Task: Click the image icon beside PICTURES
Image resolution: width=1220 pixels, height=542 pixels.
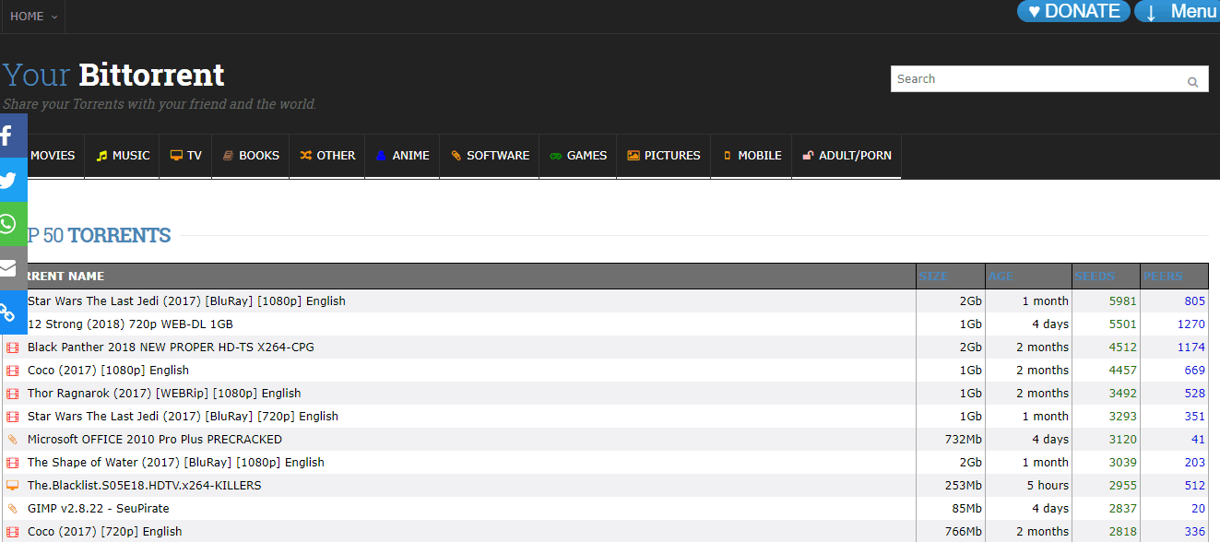Action: click(634, 156)
